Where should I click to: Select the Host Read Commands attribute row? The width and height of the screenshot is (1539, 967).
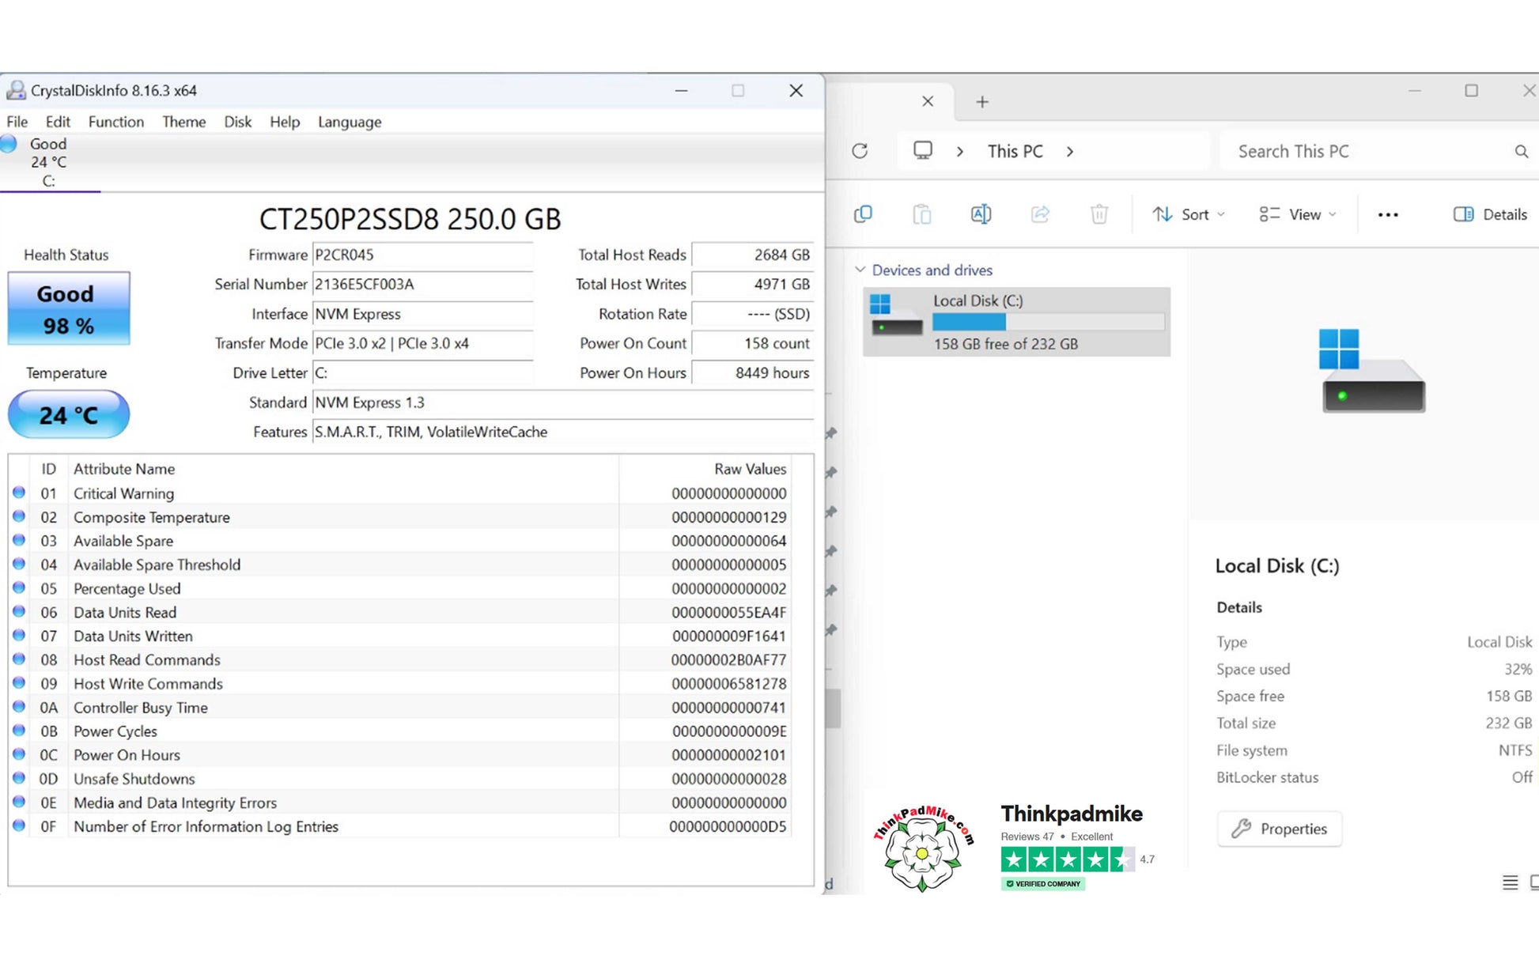coord(401,659)
